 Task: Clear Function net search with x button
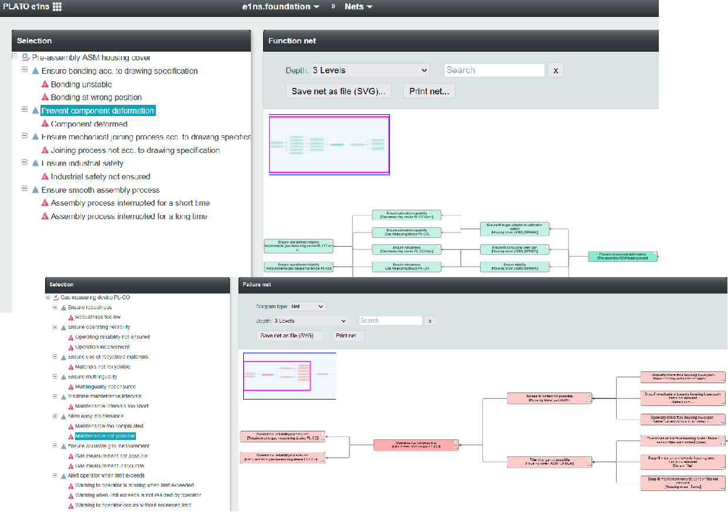(x=555, y=70)
